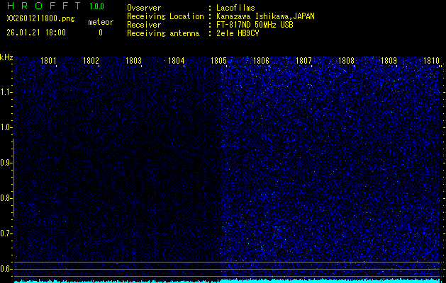Viewport: 446px width, 283px height.
Task: Jump to the 1803 time marker
Action: [134, 61]
